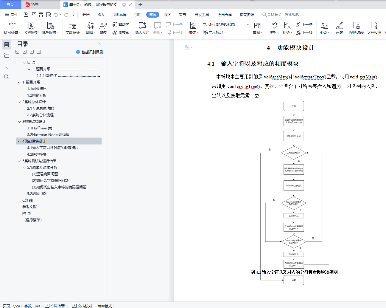Open the bookmark panel in sidebar

coord(7,66)
